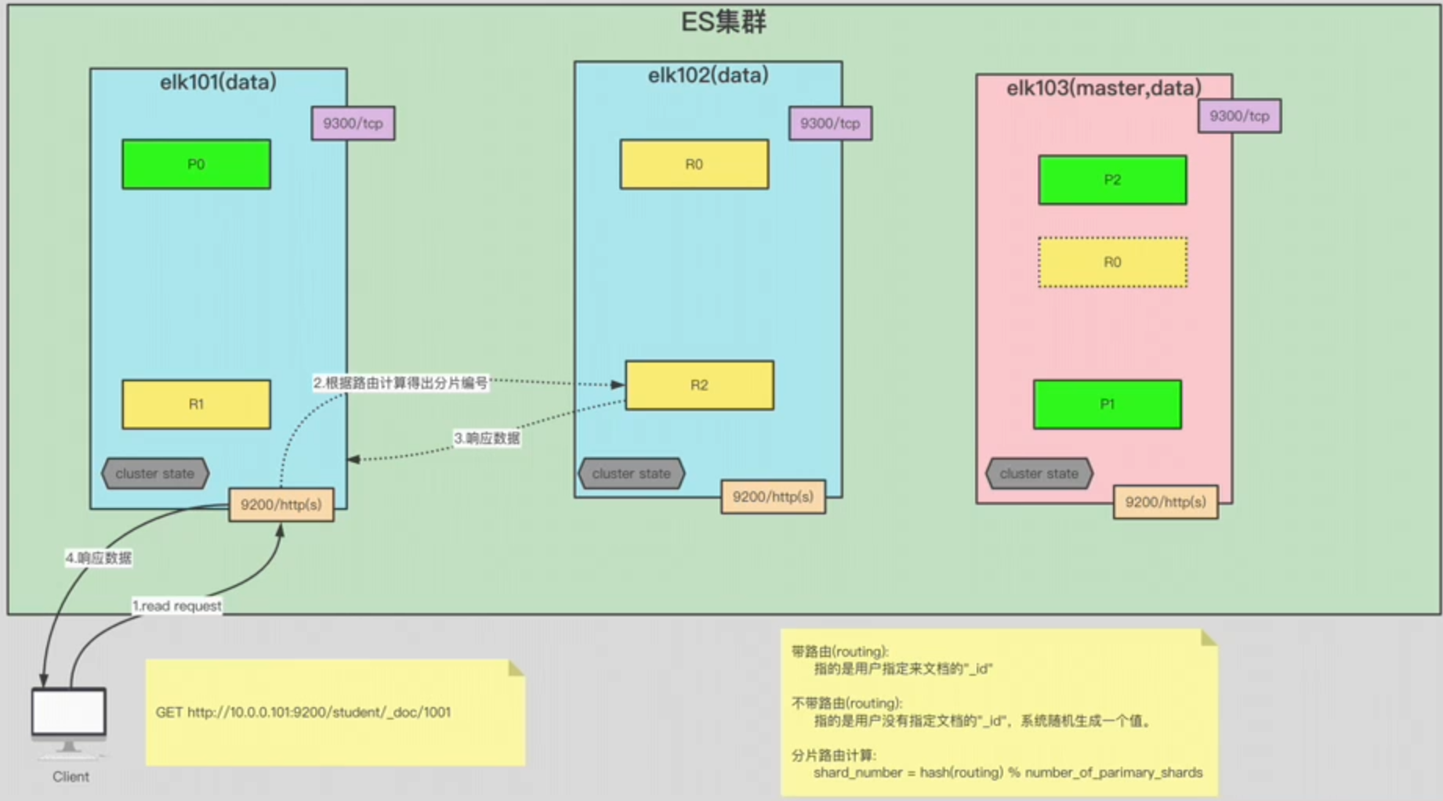Viewport: 1443px width, 801px height.
Task: Select the green P0 primary shard on elk101
Action: 195,164
